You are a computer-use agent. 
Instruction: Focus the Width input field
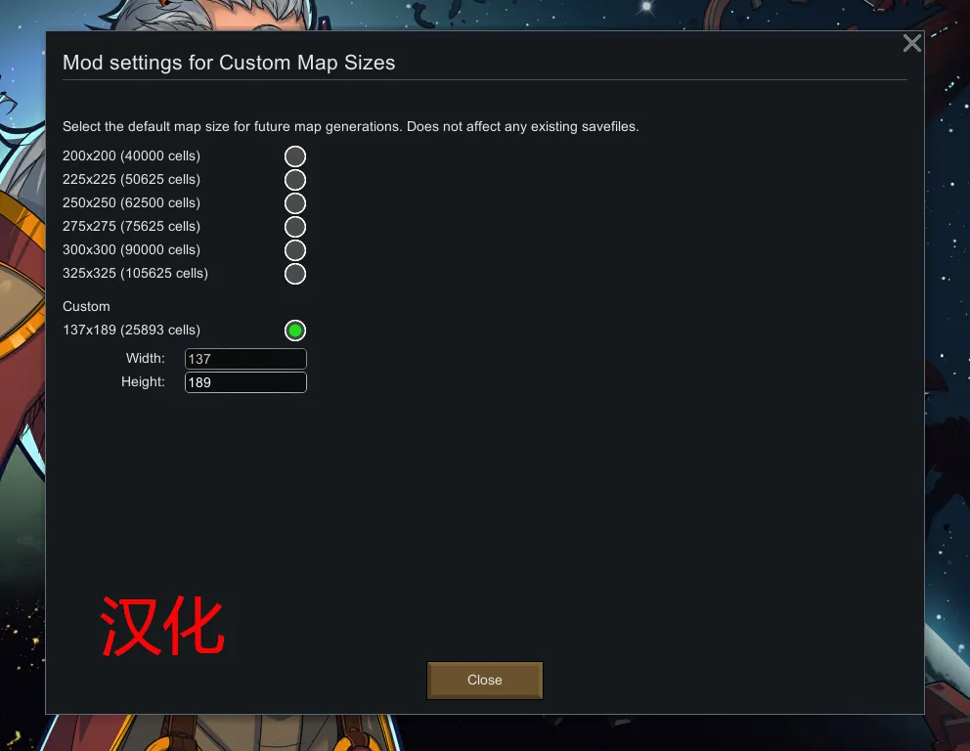point(245,359)
